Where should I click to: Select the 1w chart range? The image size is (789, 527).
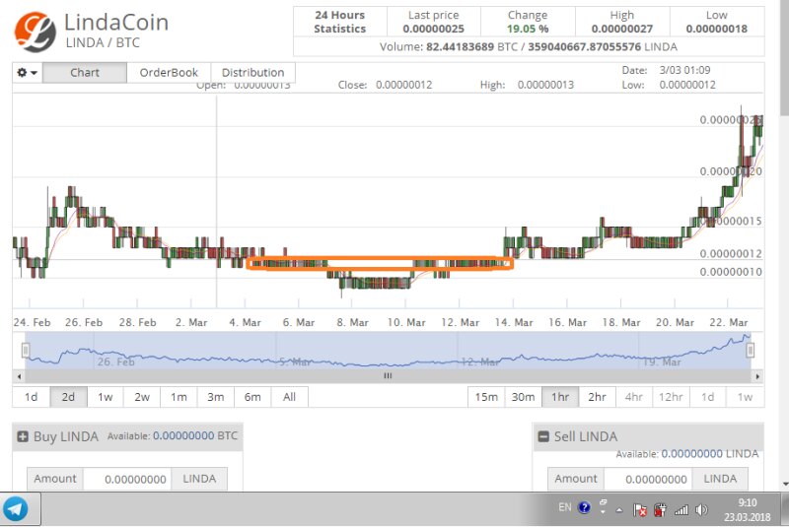106,397
